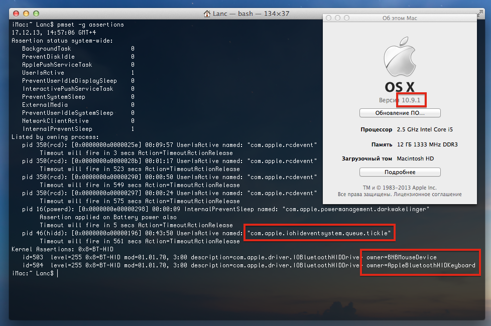491x326 pixels.
Task: Click the line with 0x0000000a00000297
Action: [x=169, y=193]
